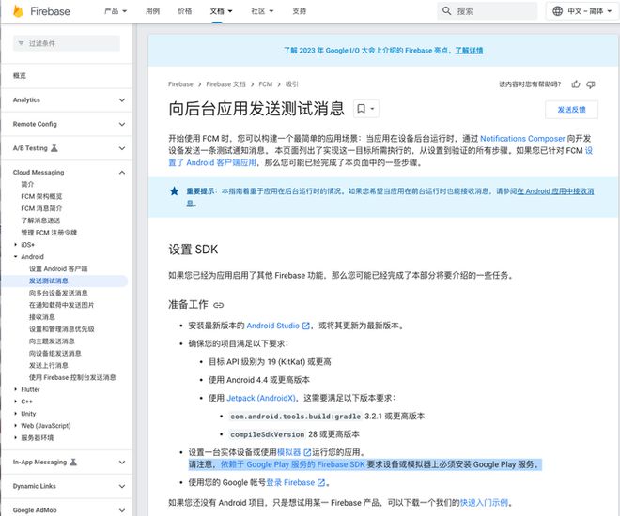
Task: Click the anchor link icon beside 准备工作
Action: click(x=218, y=305)
